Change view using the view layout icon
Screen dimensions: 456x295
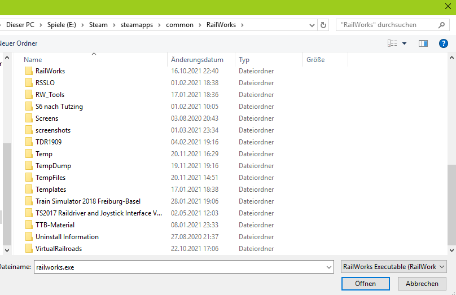[392, 43]
